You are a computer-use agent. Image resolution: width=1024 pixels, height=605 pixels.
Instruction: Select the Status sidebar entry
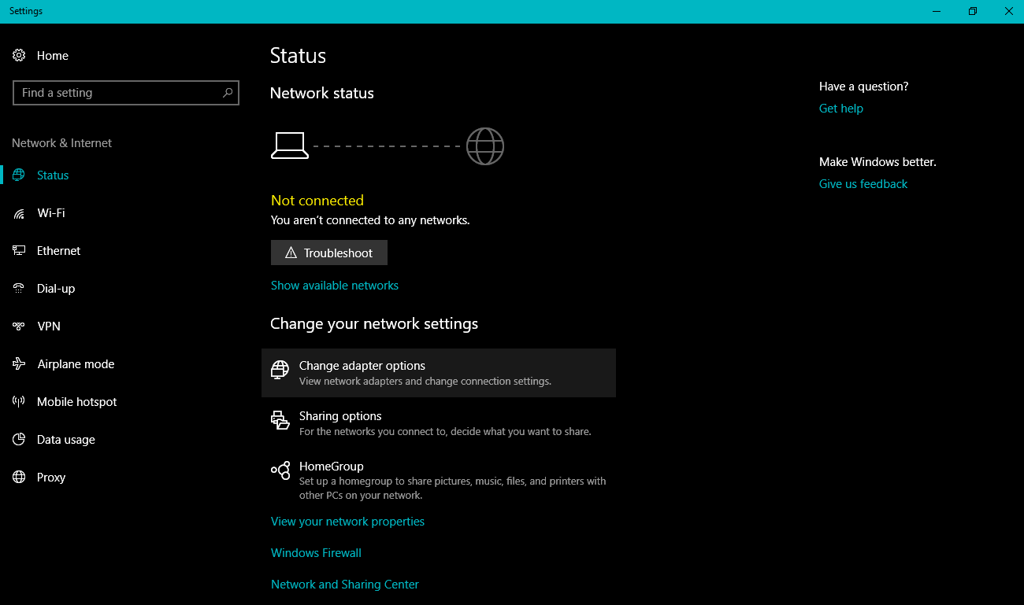52,175
